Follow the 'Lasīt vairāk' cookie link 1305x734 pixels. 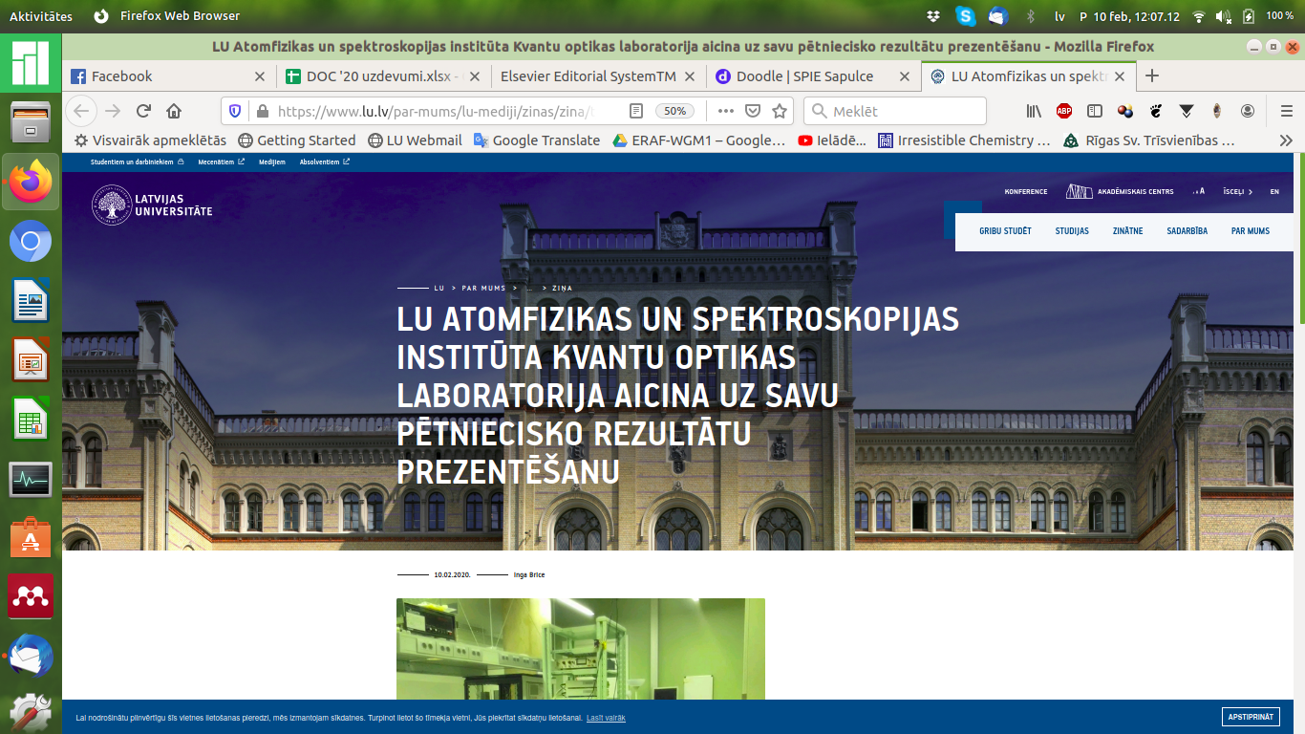606,718
